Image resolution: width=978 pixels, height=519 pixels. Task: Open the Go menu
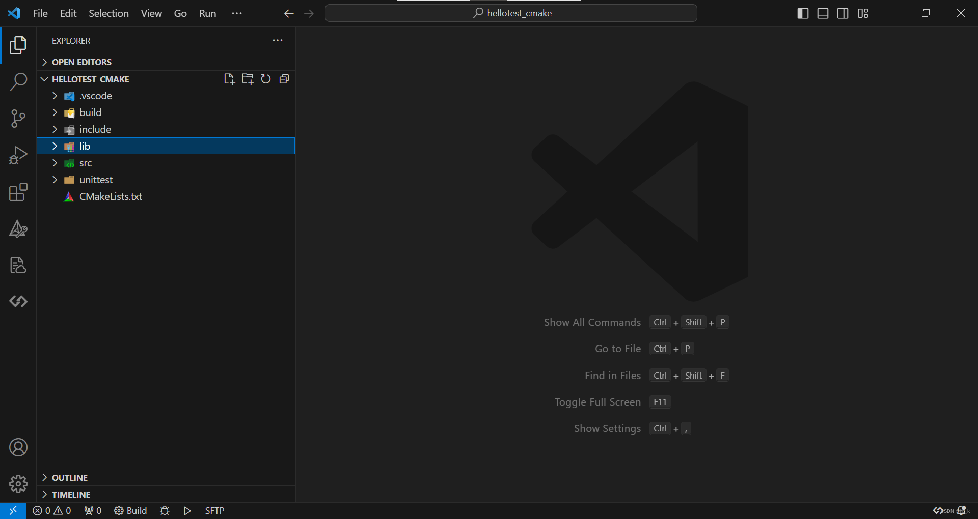(180, 13)
